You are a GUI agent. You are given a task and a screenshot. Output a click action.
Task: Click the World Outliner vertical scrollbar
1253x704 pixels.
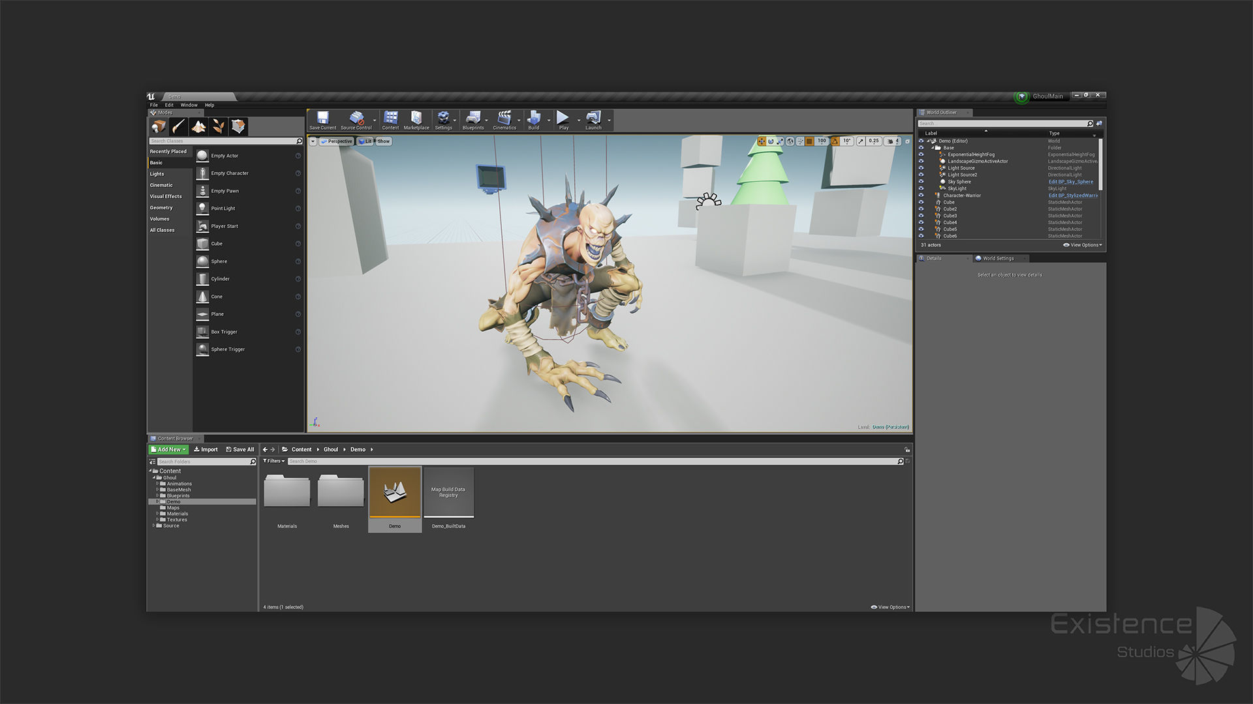1101,164
